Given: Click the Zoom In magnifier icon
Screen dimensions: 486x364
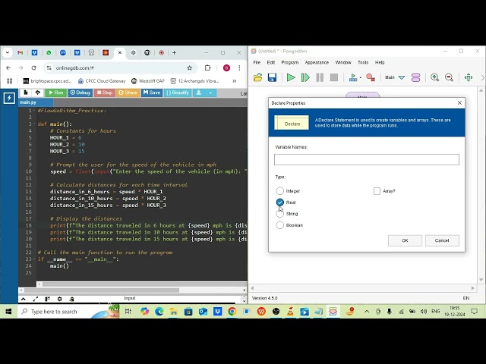Looking at the screenshot, I should [x=435, y=77].
